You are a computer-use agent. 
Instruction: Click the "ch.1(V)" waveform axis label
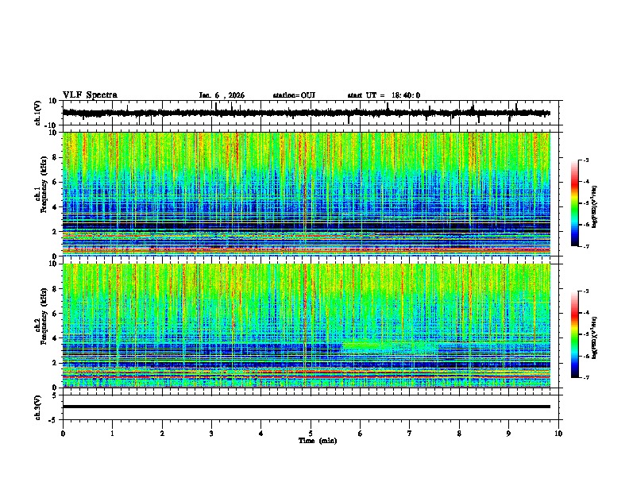pyautogui.click(x=38, y=113)
